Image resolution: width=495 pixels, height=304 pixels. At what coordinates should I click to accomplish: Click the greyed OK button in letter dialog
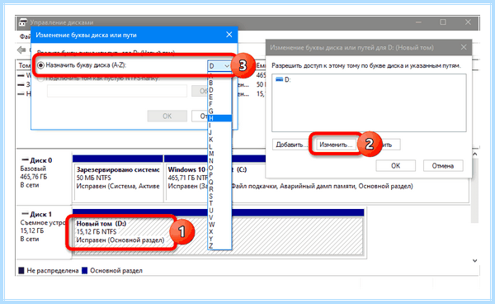click(167, 116)
